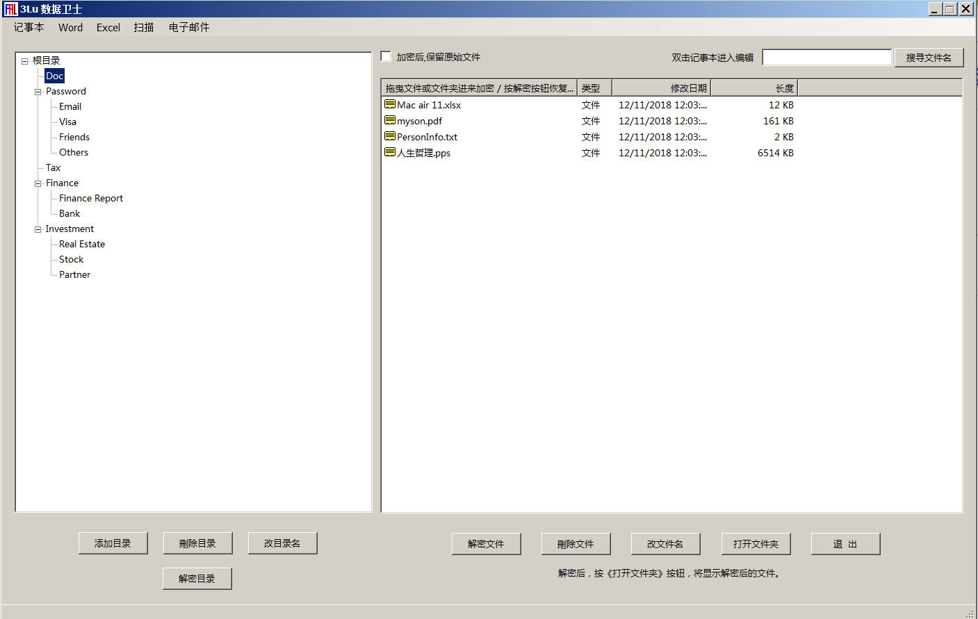Click the yellow icon beside myson.pdf

pyautogui.click(x=389, y=121)
